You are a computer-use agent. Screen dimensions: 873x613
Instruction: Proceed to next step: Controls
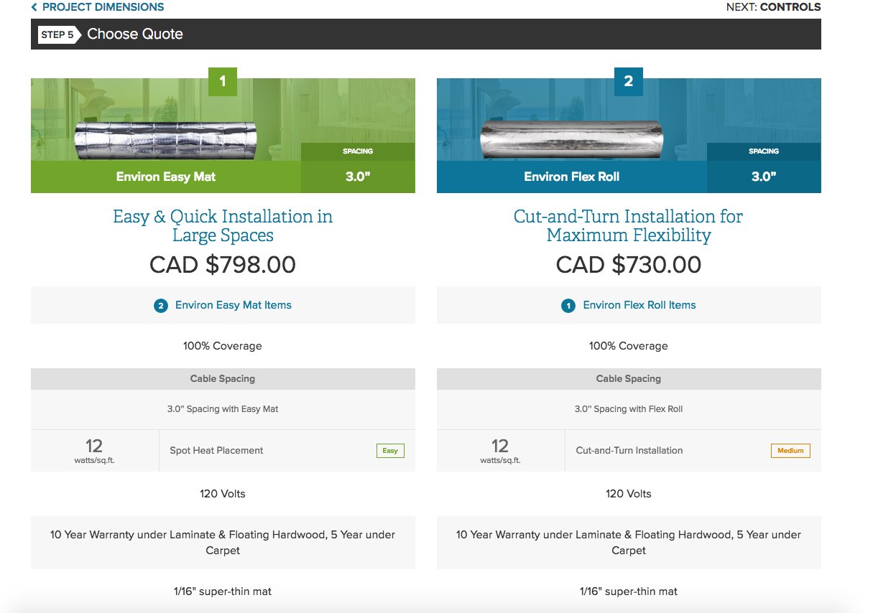(x=773, y=7)
